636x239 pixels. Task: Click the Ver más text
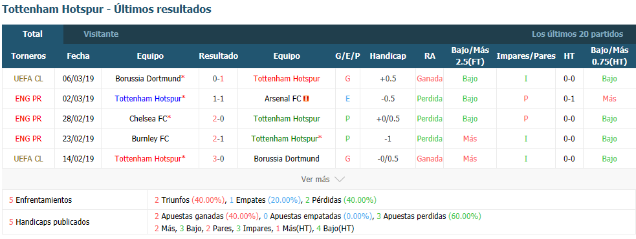(x=316, y=179)
